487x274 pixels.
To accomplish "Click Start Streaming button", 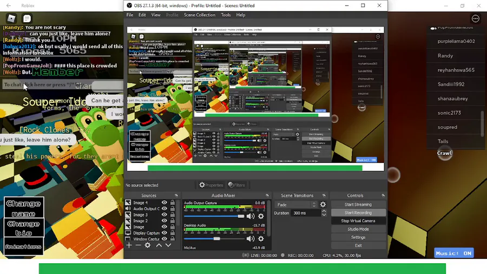I will coord(358,204).
